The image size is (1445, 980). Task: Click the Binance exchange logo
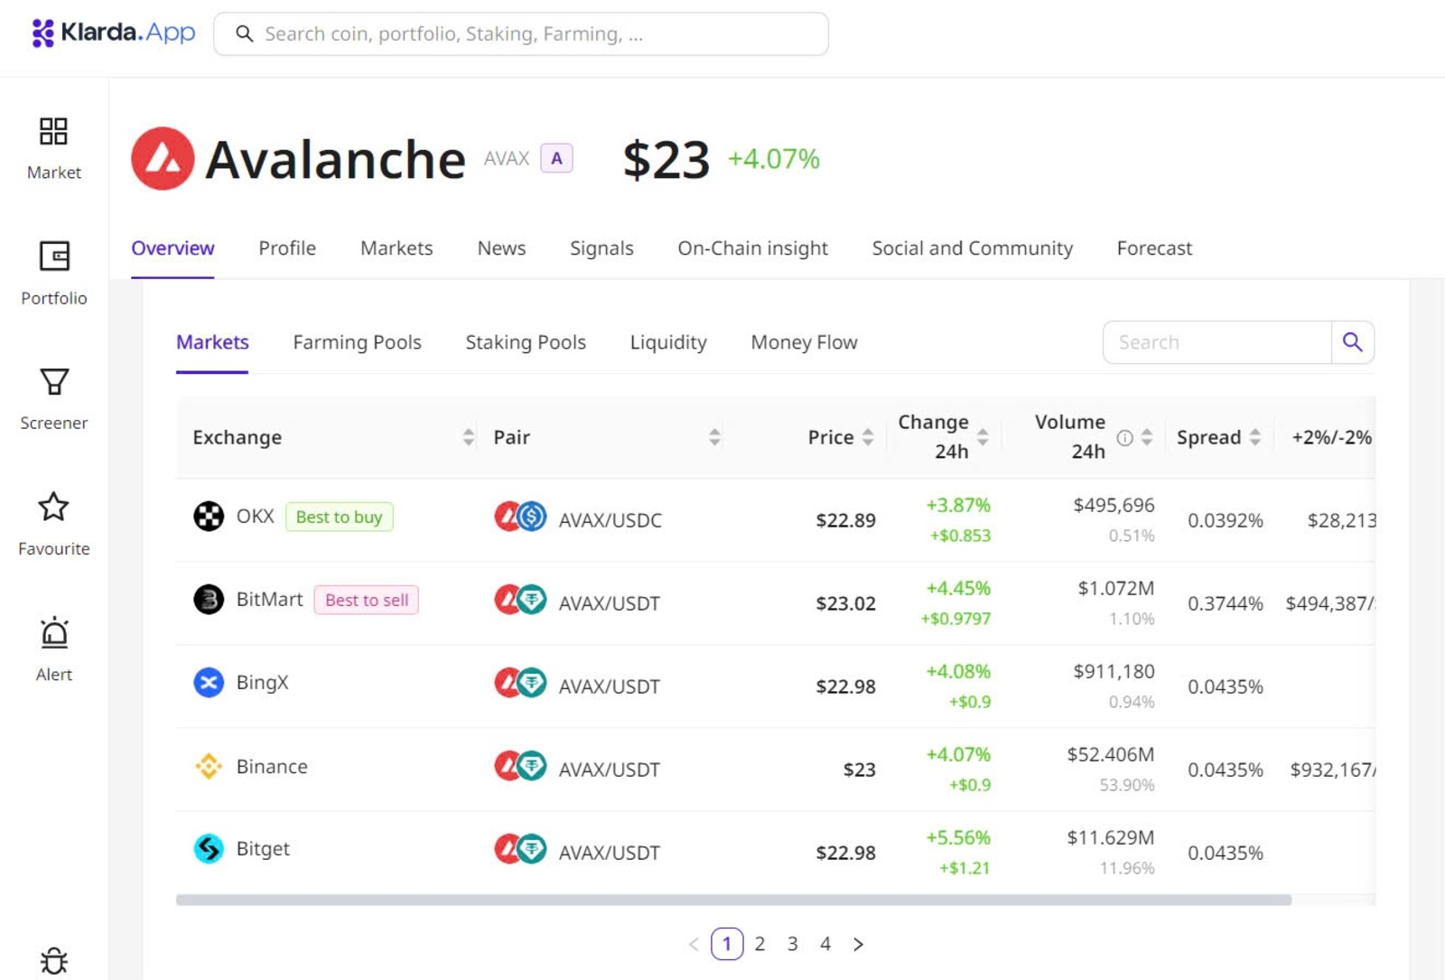[209, 766]
